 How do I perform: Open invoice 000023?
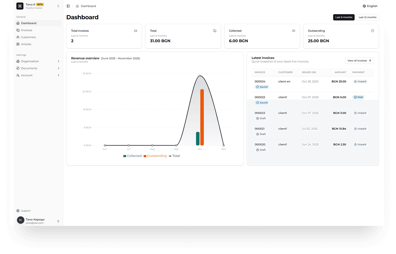(x=260, y=113)
